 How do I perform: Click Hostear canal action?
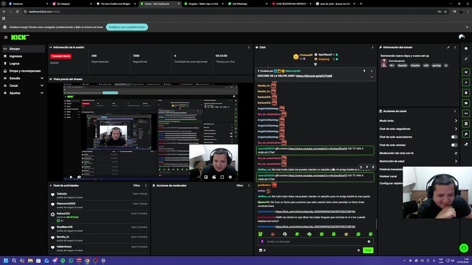point(388,176)
